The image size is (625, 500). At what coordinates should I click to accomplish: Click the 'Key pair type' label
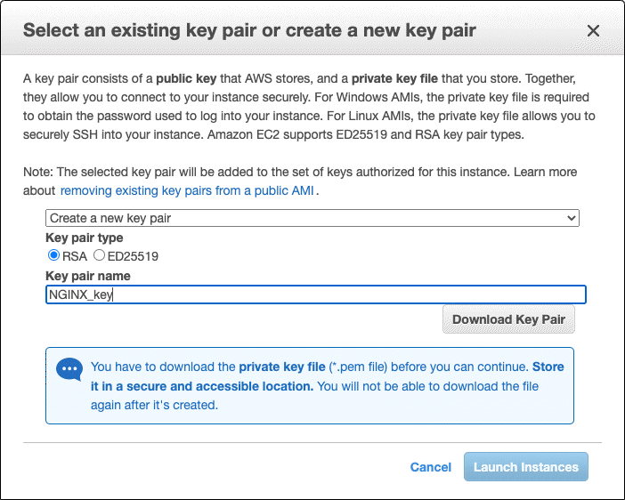85,238
